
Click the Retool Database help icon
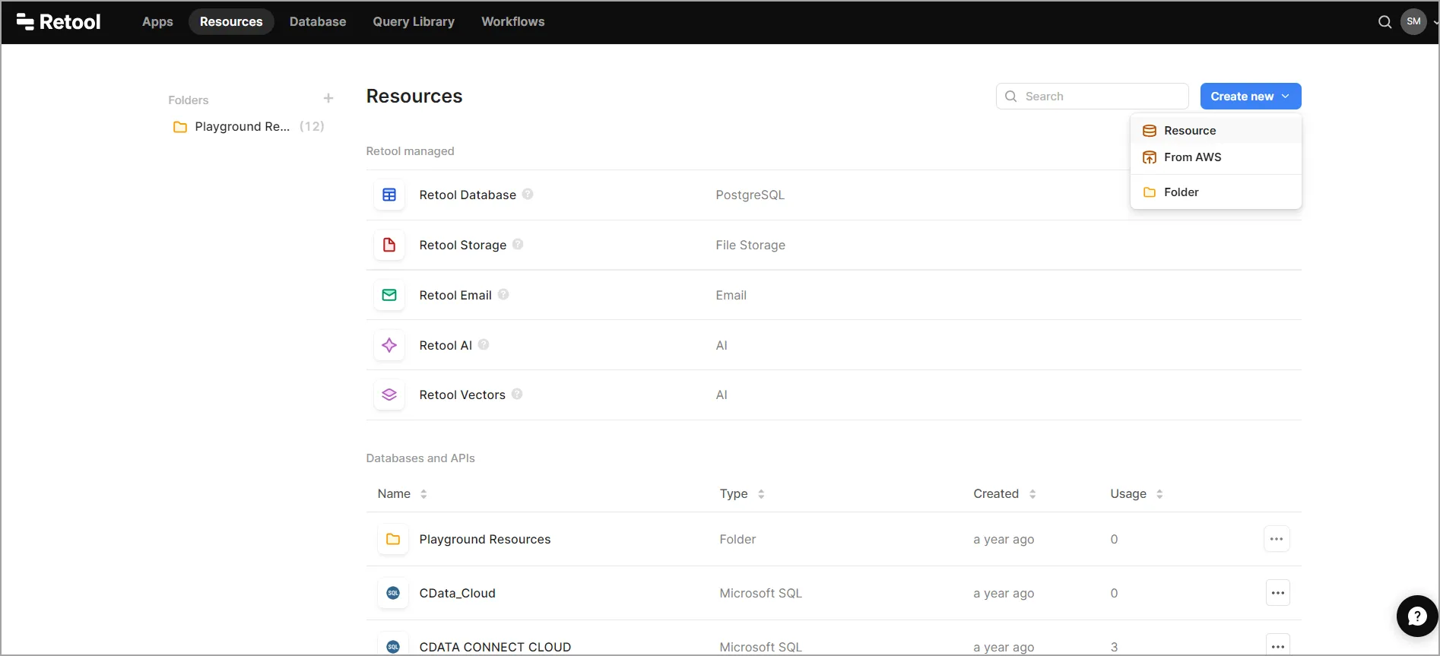(x=528, y=195)
